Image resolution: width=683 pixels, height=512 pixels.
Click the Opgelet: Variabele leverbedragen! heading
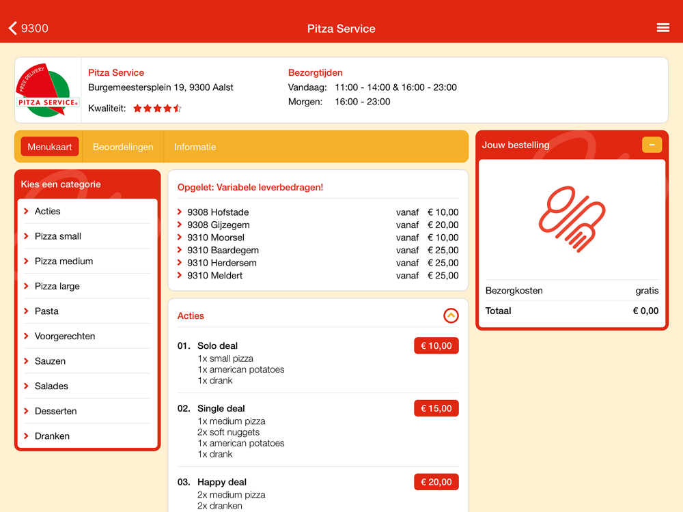pyautogui.click(x=250, y=187)
